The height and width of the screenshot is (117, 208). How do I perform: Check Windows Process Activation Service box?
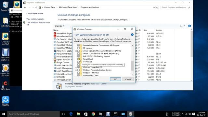pos(79,70)
